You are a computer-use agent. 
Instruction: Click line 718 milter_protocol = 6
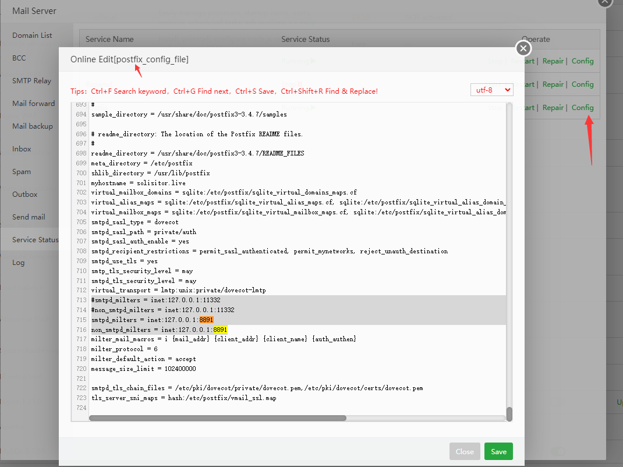124,349
